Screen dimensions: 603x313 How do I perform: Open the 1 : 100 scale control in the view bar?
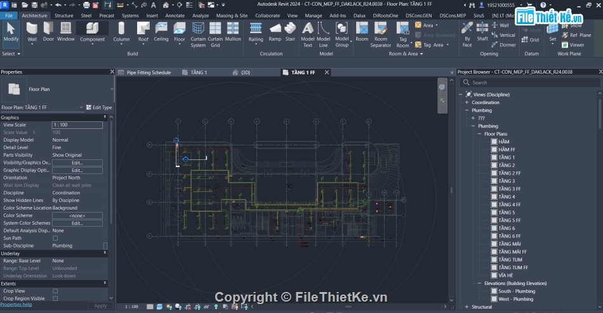pos(131,307)
